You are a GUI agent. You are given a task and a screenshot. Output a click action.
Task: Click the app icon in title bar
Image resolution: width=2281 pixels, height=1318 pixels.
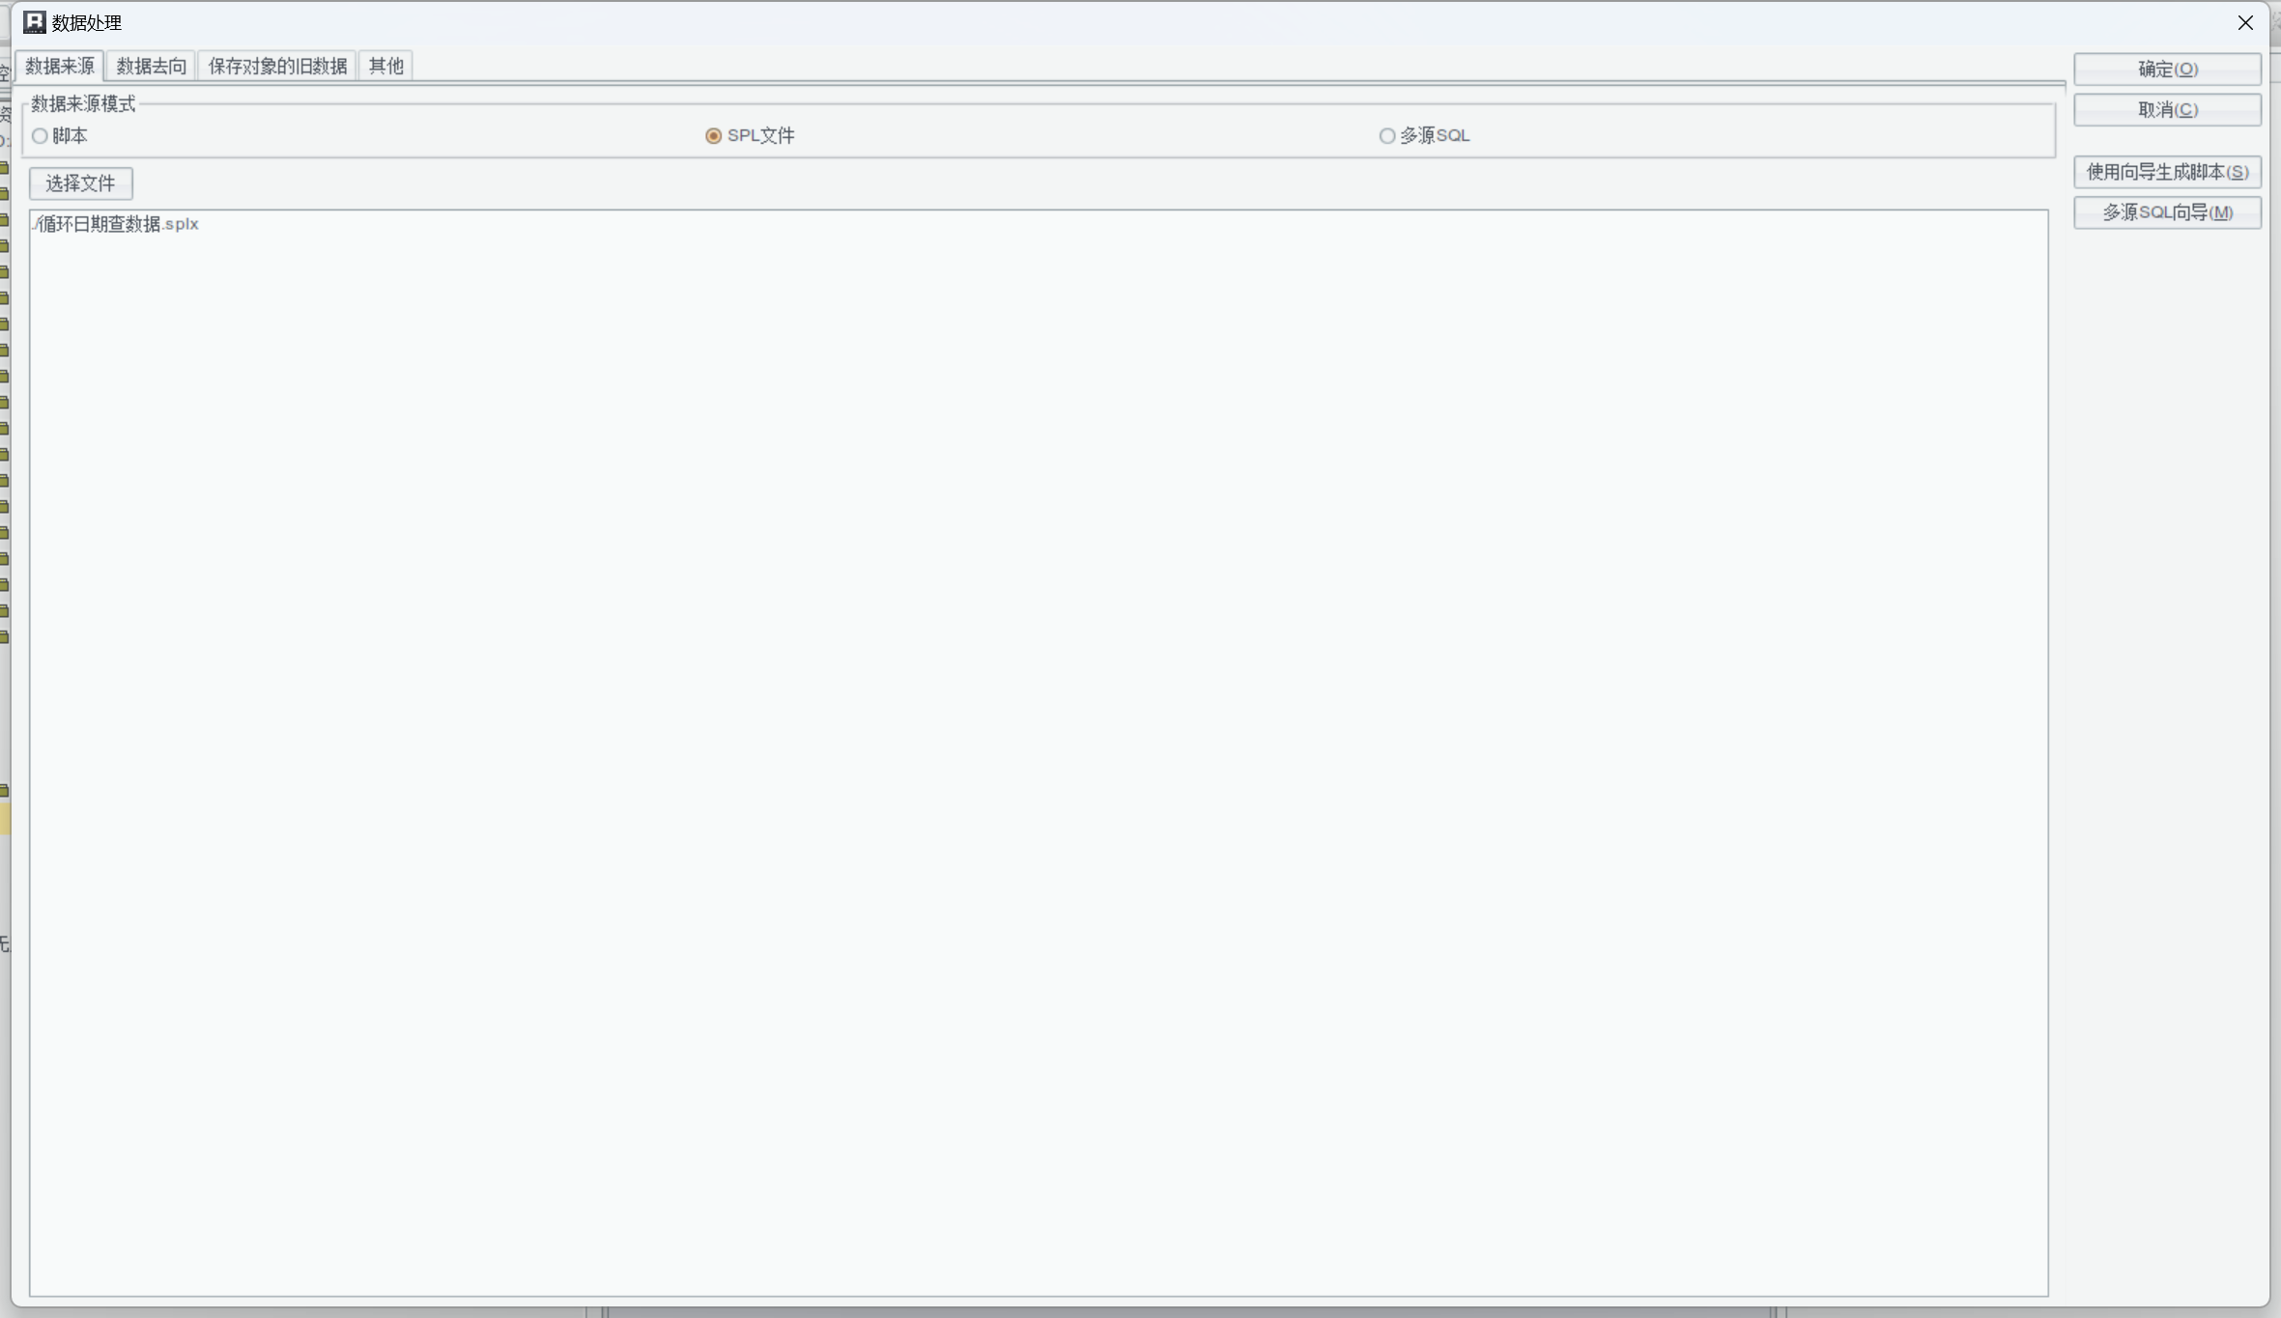point(35,22)
